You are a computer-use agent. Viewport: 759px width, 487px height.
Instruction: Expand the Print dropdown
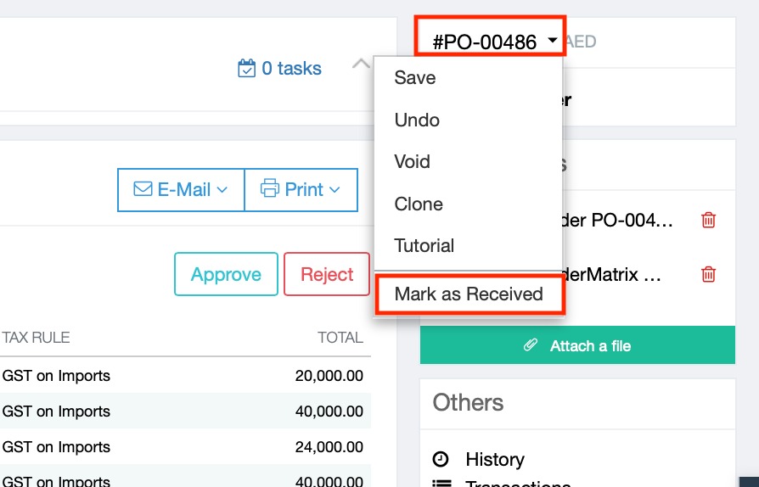pos(301,190)
